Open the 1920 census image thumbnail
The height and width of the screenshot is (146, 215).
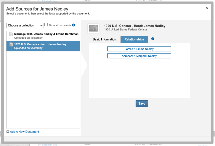(x=93, y=28)
